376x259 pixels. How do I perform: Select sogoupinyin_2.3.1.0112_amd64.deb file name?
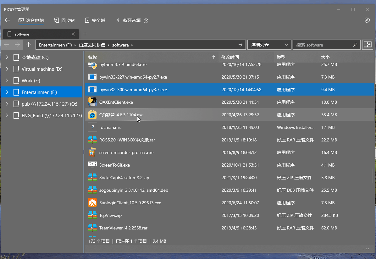134,190
